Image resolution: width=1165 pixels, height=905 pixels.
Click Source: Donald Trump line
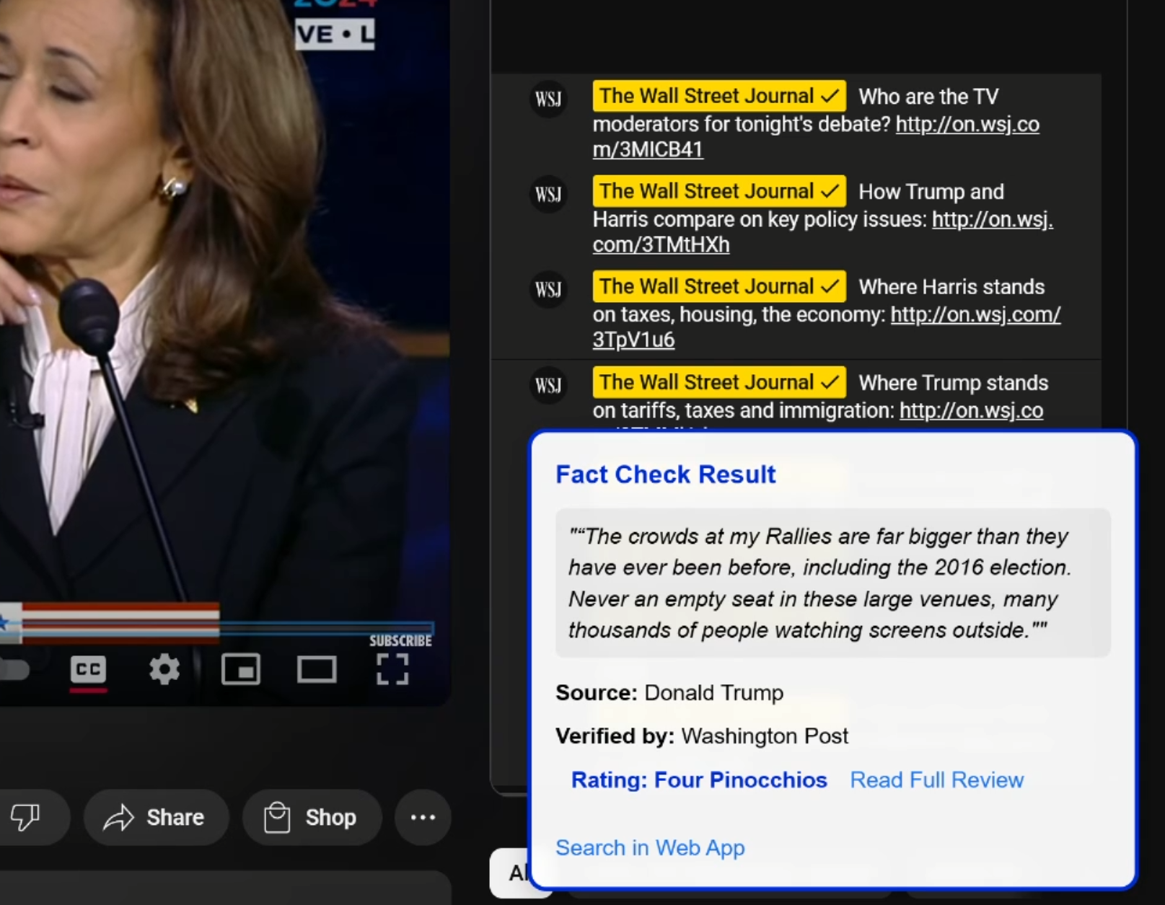pyautogui.click(x=669, y=692)
